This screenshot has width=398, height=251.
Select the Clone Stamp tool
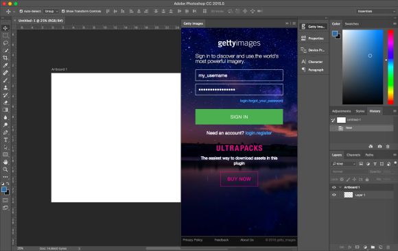coord(5,88)
